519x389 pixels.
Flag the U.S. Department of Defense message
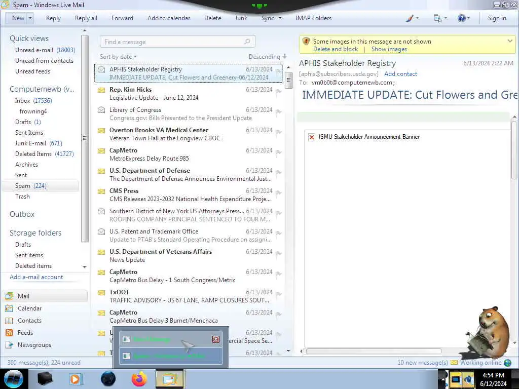click(278, 172)
